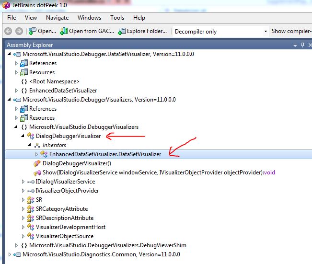Collapse the Inheritors node
Screen dimensions: 312x264
click(29, 145)
